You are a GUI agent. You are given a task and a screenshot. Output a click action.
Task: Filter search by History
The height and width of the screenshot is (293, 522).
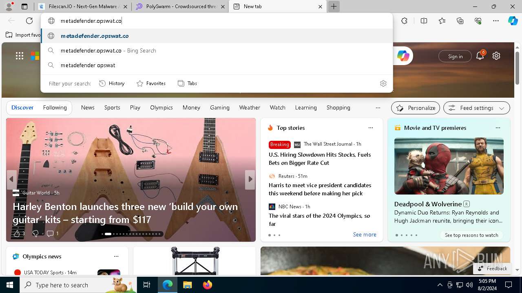(x=112, y=83)
